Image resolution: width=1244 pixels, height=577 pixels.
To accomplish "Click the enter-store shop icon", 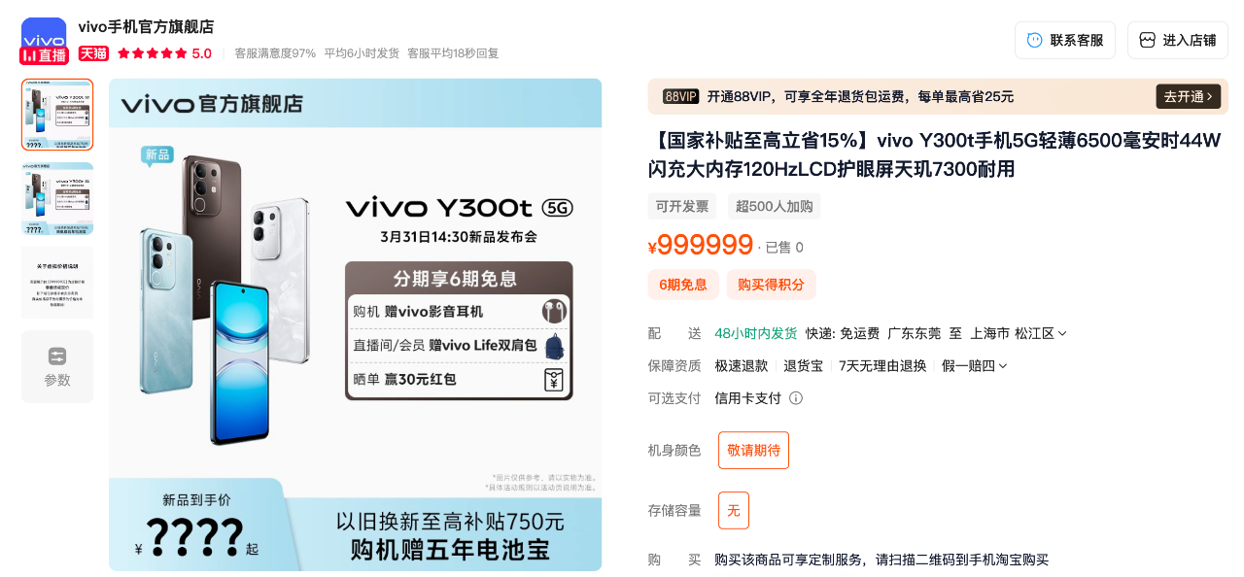I will pos(1147,40).
